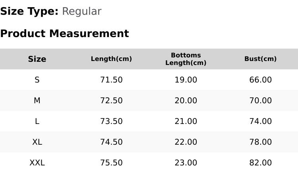Click the 22.00 bottoms length value
This screenshot has width=298, height=173.
click(x=186, y=142)
